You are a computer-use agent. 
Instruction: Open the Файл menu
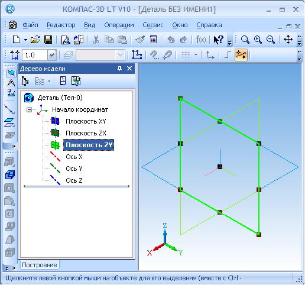coord(30,25)
